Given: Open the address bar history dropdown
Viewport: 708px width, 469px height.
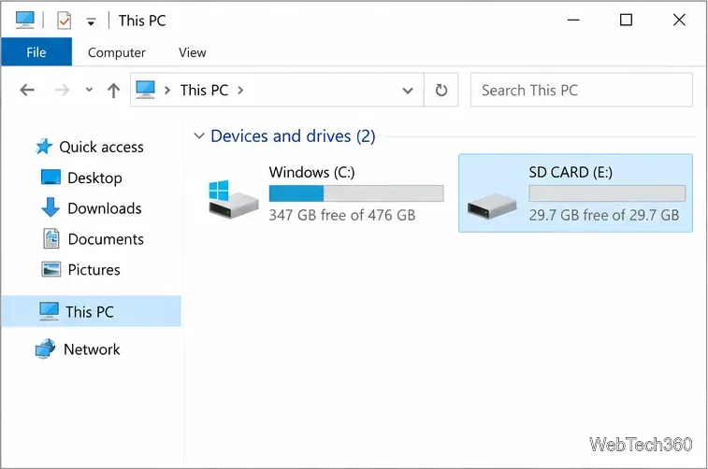Looking at the screenshot, I should 408,91.
